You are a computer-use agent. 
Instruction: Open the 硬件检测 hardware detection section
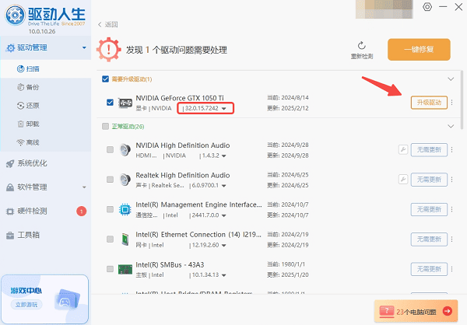[x=46, y=211]
